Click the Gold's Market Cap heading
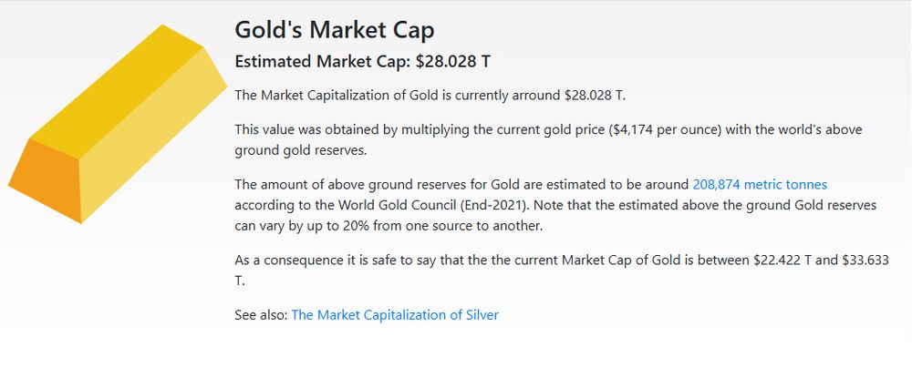This screenshot has height=378, width=912. point(335,30)
